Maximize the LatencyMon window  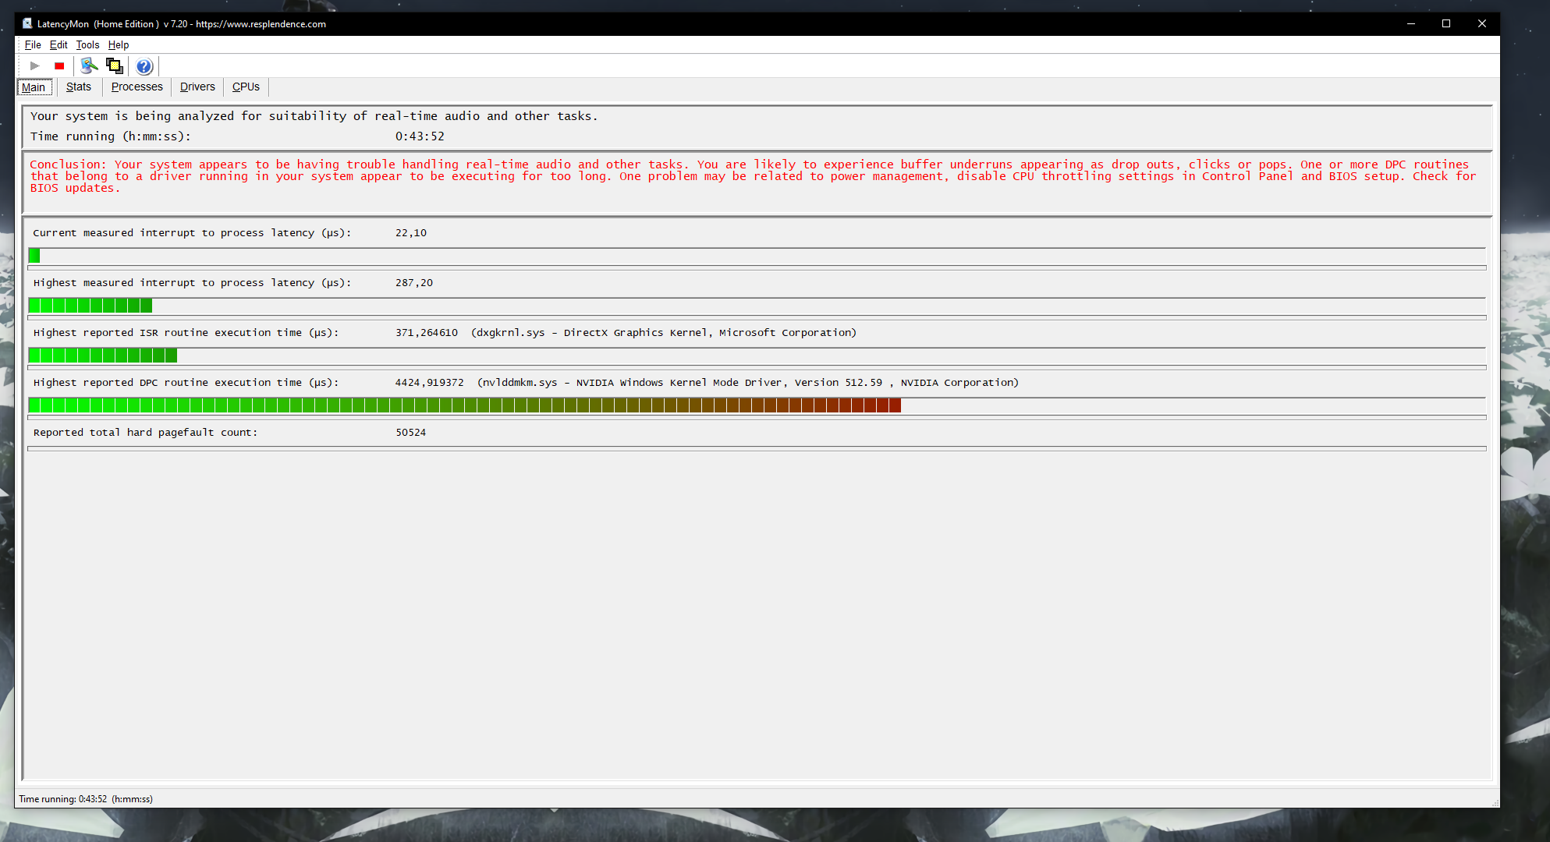[x=1445, y=23]
